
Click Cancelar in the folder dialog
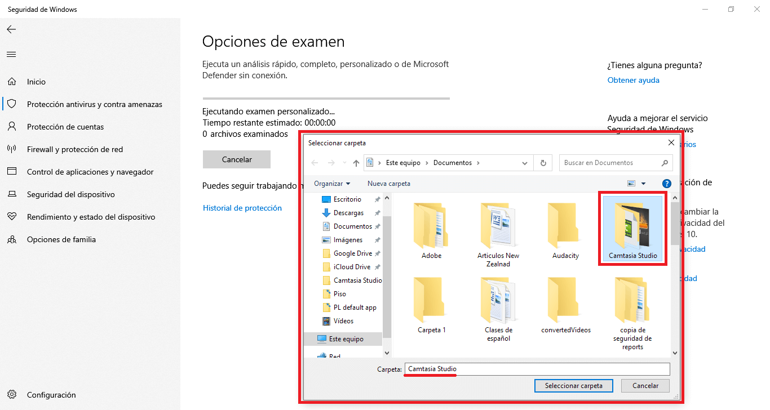click(645, 386)
